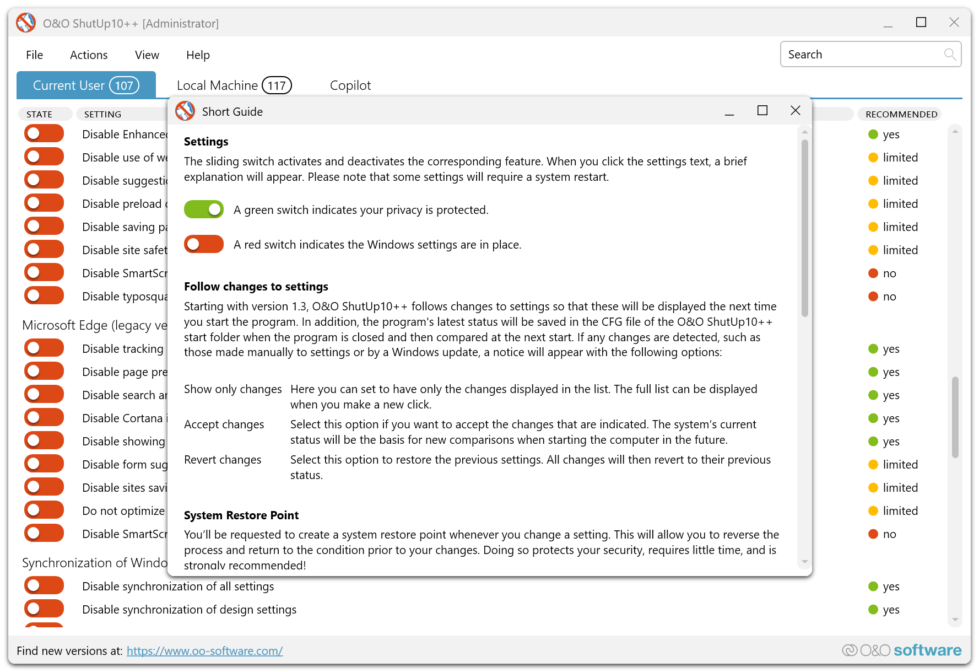Minimize the Short Guide dialog

[x=729, y=112]
